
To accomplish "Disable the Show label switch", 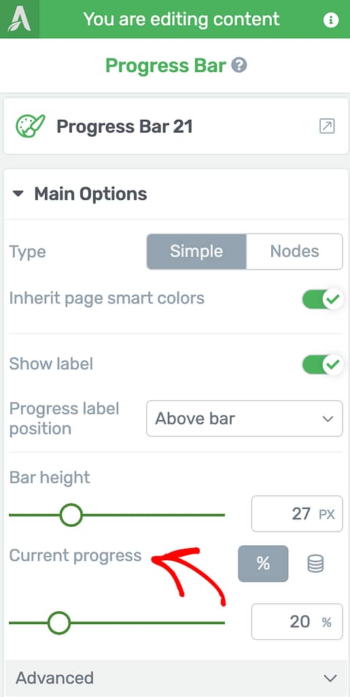I will tap(323, 365).
